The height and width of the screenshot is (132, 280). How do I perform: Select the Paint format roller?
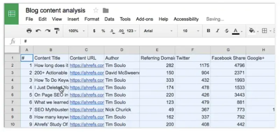57,31
